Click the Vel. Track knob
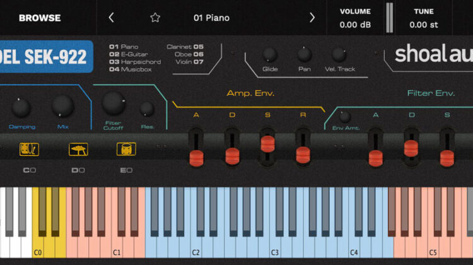Image resolution: width=473 pixels, height=265 pixels. (339, 55)
